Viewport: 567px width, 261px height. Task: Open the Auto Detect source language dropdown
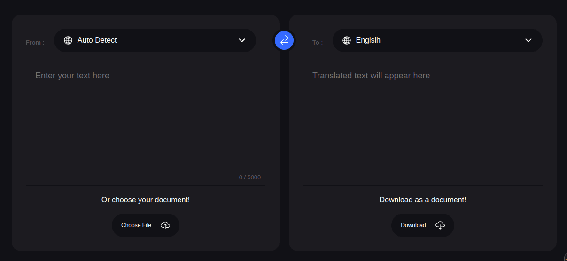155,40
